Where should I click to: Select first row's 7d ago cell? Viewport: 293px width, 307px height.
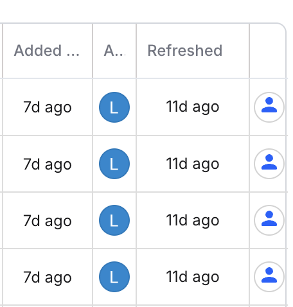(x=48, y=107)
